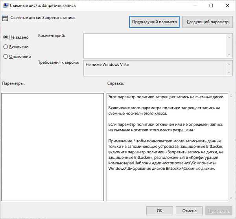236x219 pixels.
Task: Click heading 'Съемные диски: Запретить запись' beside policy icon
Action: point(43,18)
